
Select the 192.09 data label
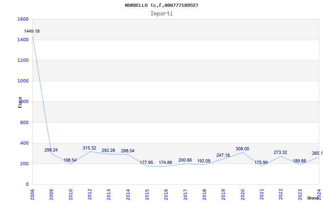(204, 161)
